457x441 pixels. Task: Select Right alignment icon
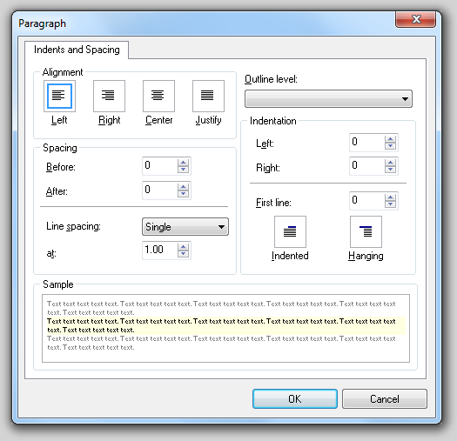point(109,97)
